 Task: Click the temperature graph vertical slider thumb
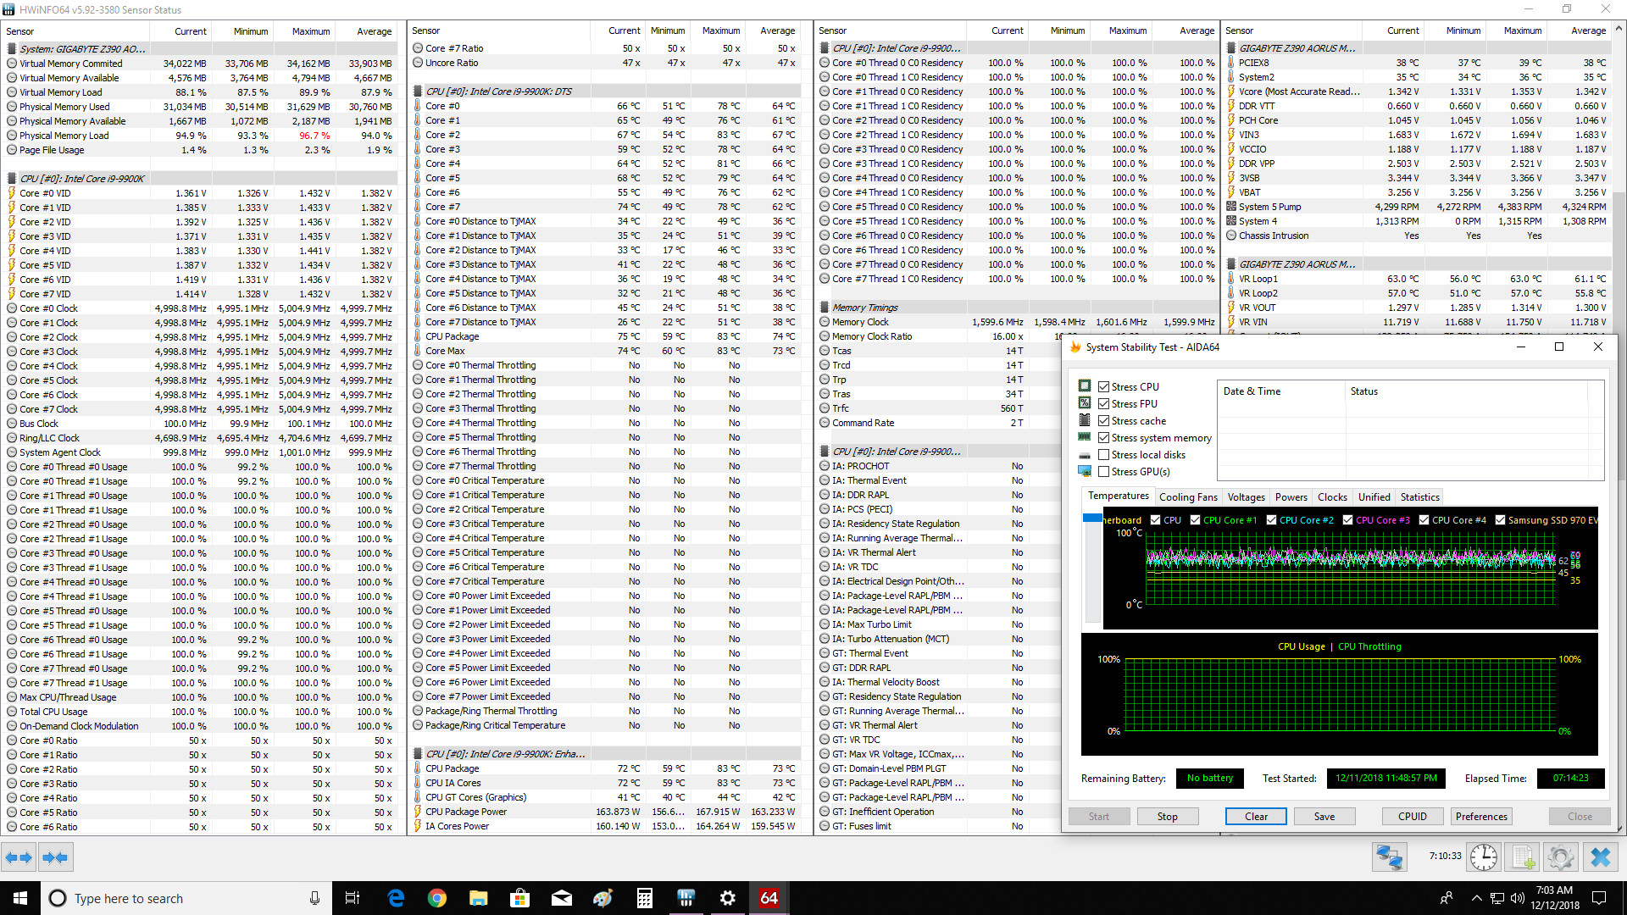(1091, 518)
